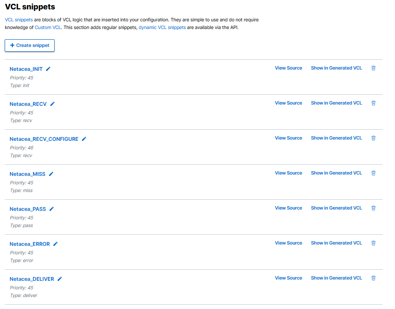Delete the Netacea_INIT snippet with trash icon
The width and height of the screenshot is (395, 309).
(374, 68)
